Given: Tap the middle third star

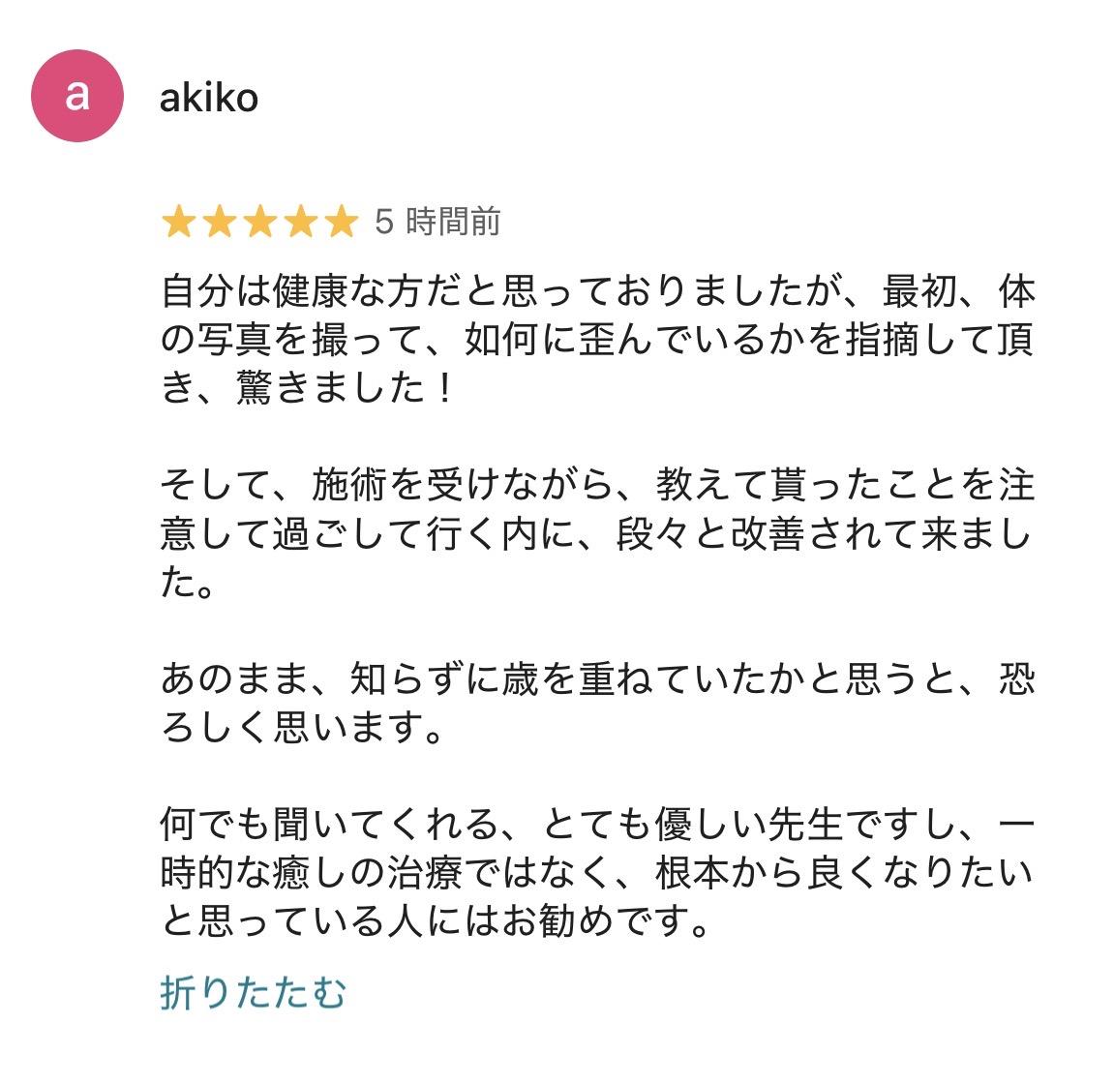Looking at the screenshot, I should 260,221.
